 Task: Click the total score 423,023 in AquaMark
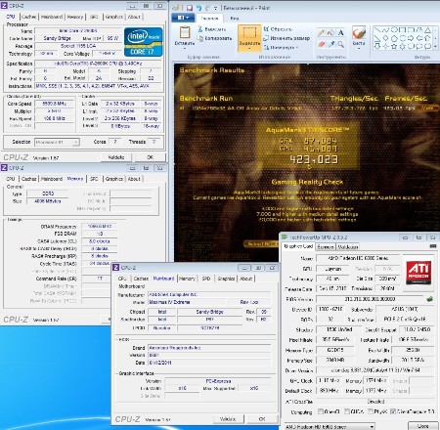[314, 159]
